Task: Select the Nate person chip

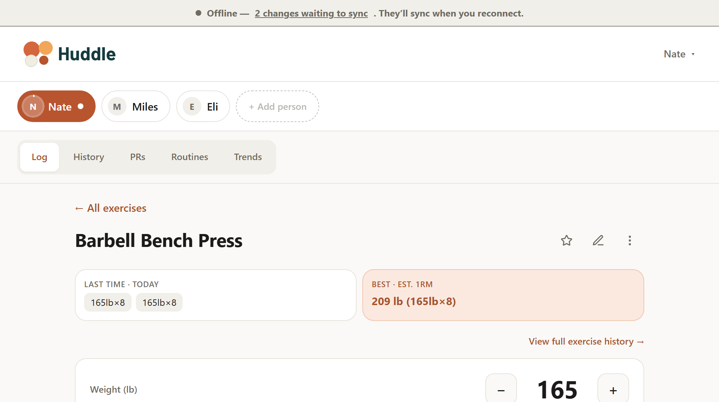Action: [x=56, y=106]
